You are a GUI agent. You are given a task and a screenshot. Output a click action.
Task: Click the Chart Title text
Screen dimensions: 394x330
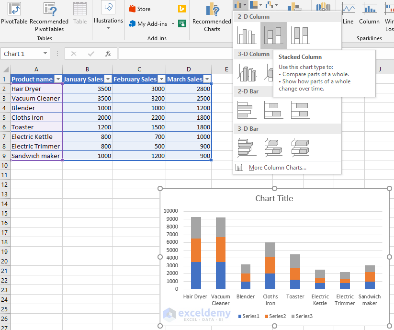click(274, 198)
